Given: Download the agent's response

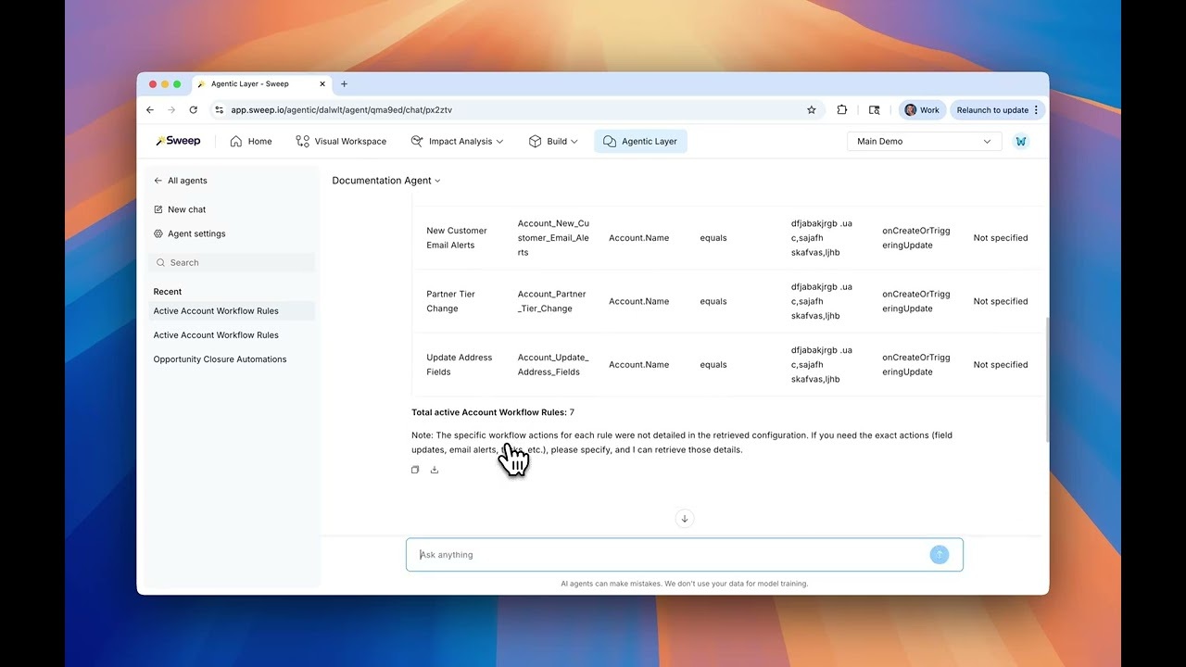Looking at the screenshot, I should point(434,470).
